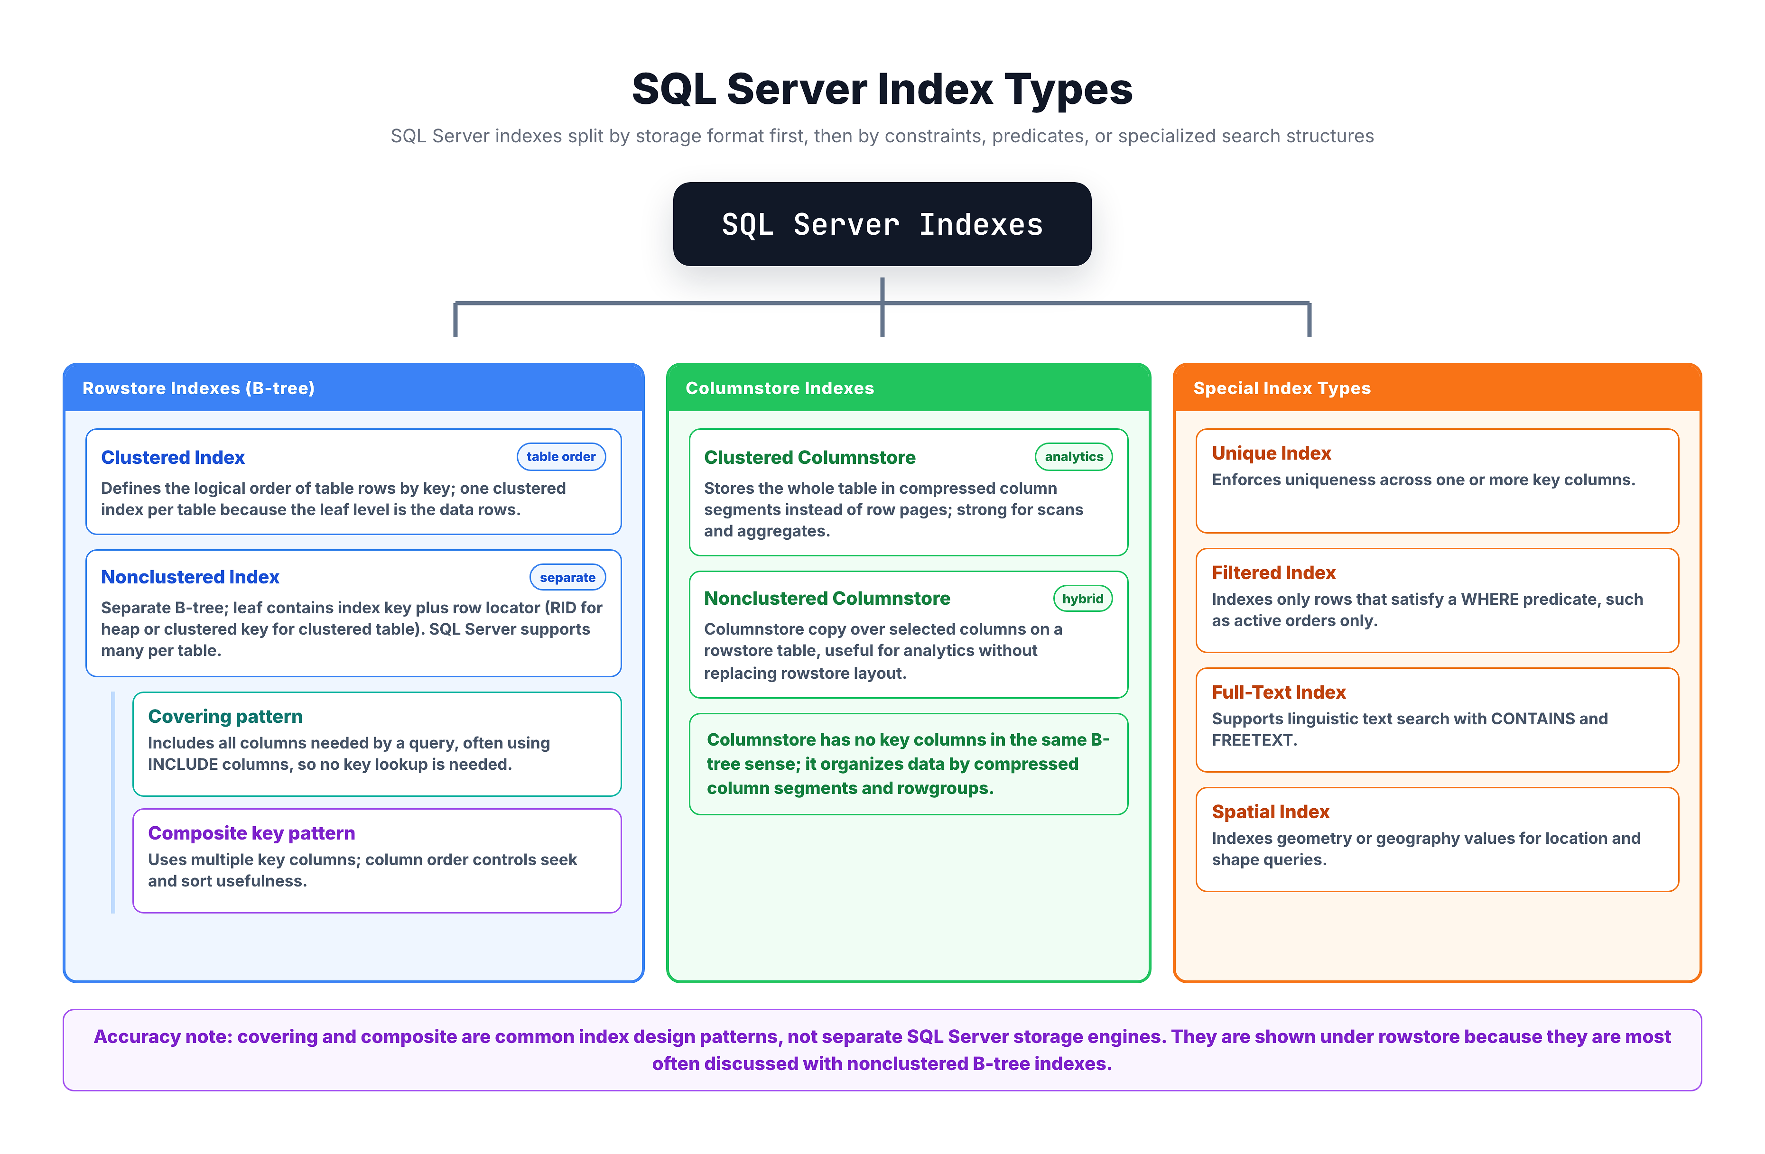1765x1154 pixels.
Task: Click the 'separate' badge
Action: [567, 577]
